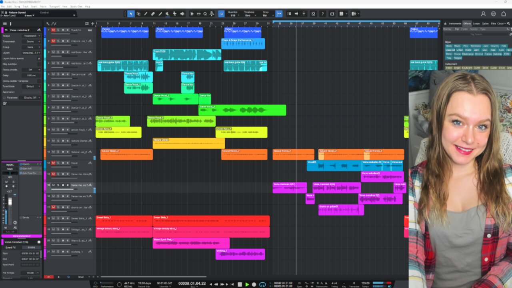Open the Follow chords dropdown

(x=31, y=70)
